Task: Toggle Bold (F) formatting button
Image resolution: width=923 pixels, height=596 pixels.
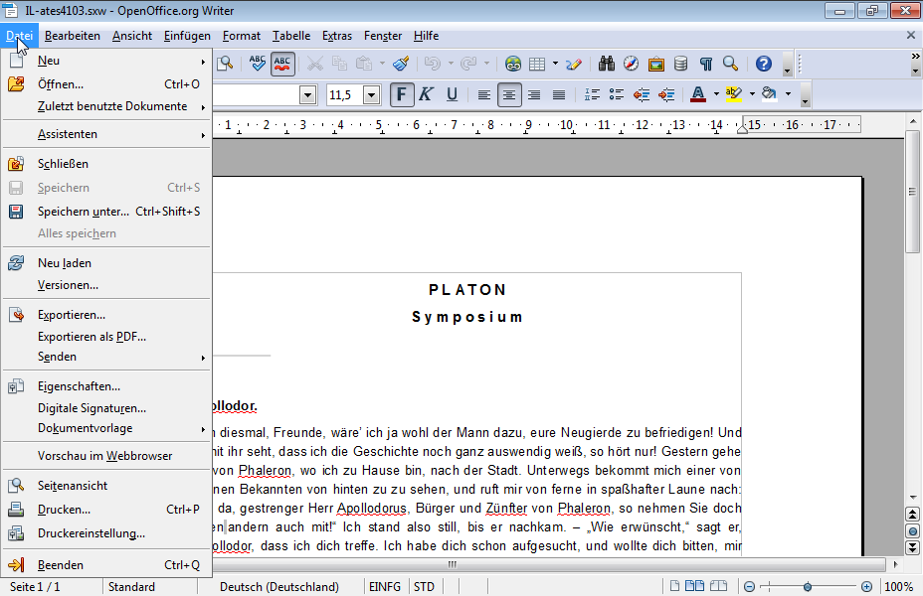Action: point(402,94)
